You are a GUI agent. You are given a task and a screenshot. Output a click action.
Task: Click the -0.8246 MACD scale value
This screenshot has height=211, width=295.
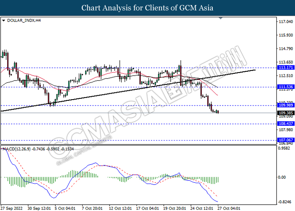pos(284,202)
